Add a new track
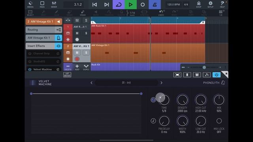The width and height of the screenshot is (253, 142). click(77, 67)
